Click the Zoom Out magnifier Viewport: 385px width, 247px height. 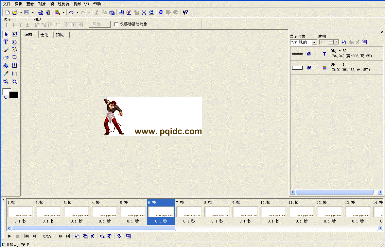point(14,81)
